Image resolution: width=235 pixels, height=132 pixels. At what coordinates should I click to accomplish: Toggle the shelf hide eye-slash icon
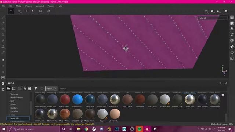coord(24,89)
